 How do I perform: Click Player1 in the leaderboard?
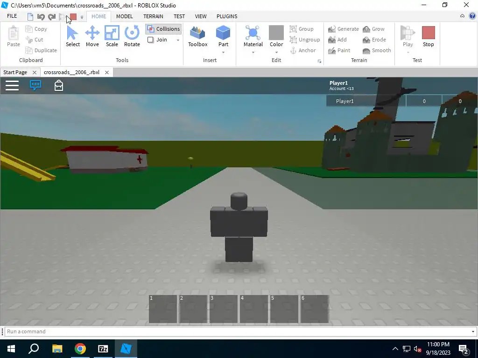[x=345, y=101]
